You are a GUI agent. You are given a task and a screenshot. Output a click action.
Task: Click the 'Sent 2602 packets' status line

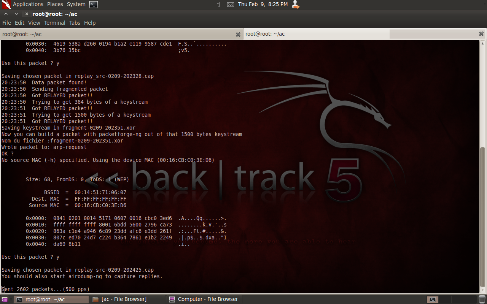[x=46, y=289]
